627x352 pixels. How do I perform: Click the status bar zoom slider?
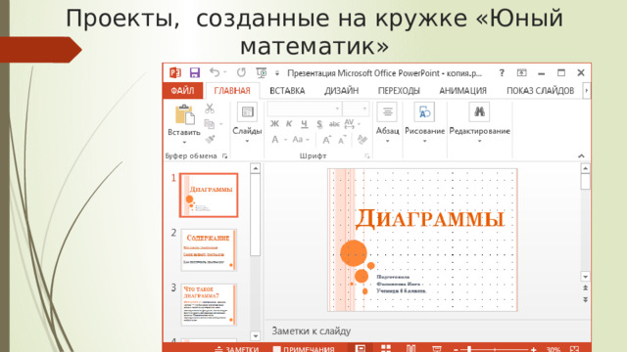(494, 350)
